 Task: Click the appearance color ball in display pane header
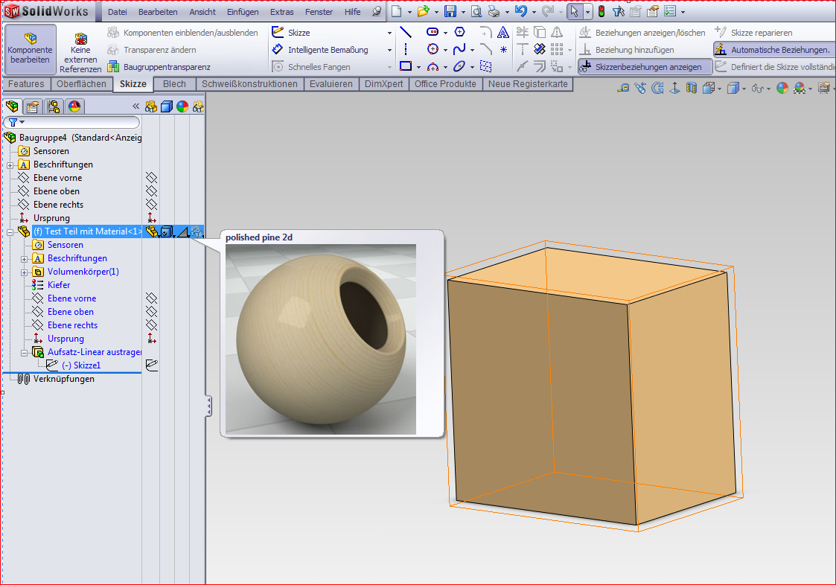[182, 106]
